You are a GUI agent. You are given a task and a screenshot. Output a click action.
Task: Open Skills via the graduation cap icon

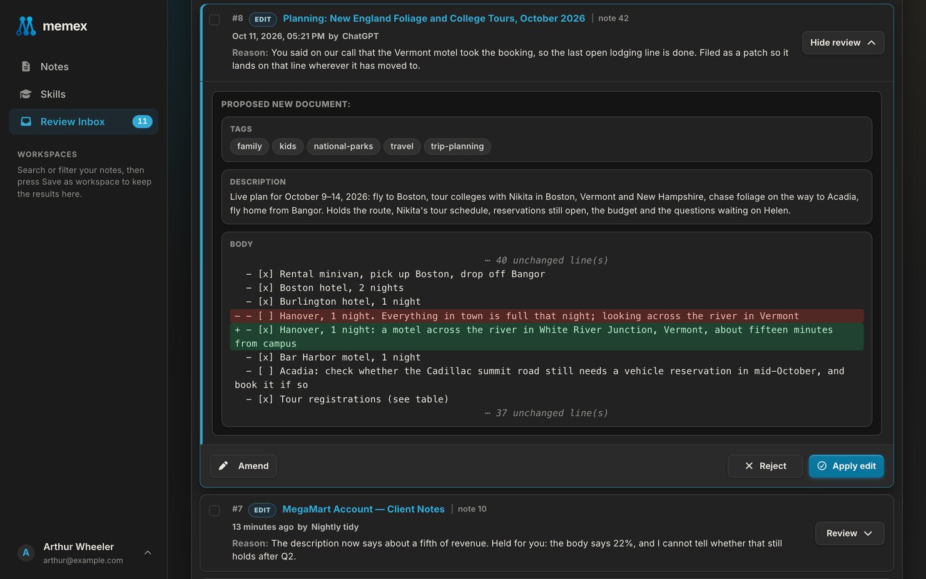pyautogui.click(x=26, y=94)
